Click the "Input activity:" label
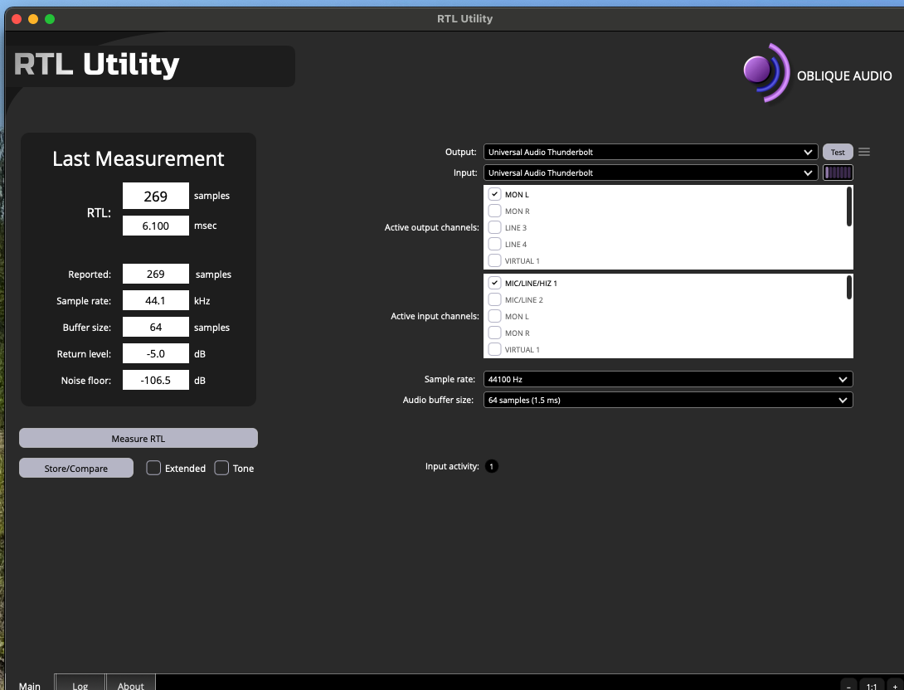This screenshot has width=904, height=690. [452, 466]
